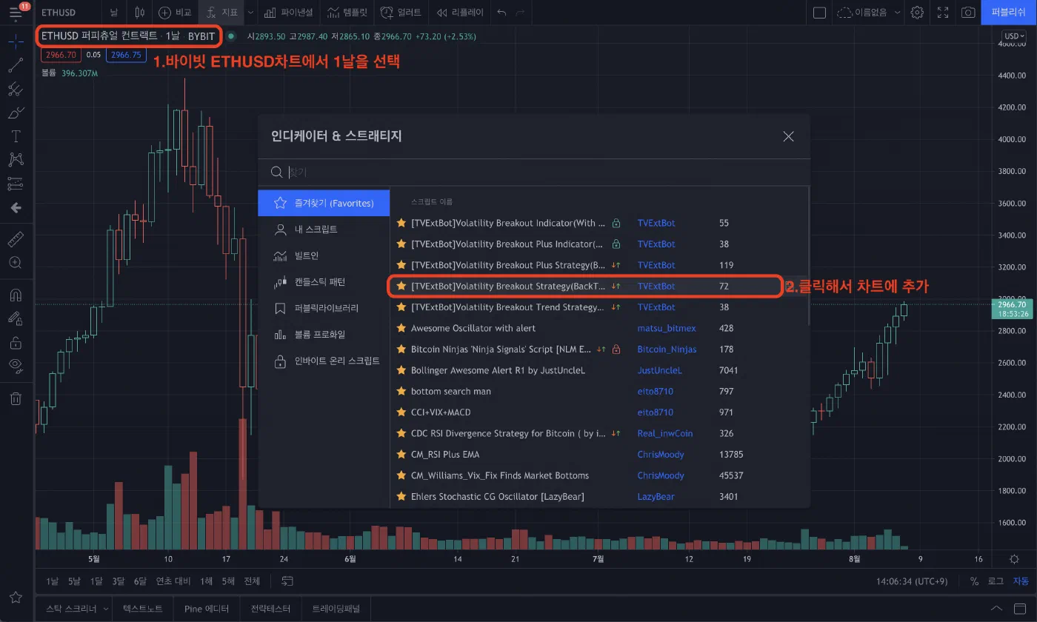Click the trash remove-objects icon
The height and width of the screenshot is (622, 1037).
15,398
